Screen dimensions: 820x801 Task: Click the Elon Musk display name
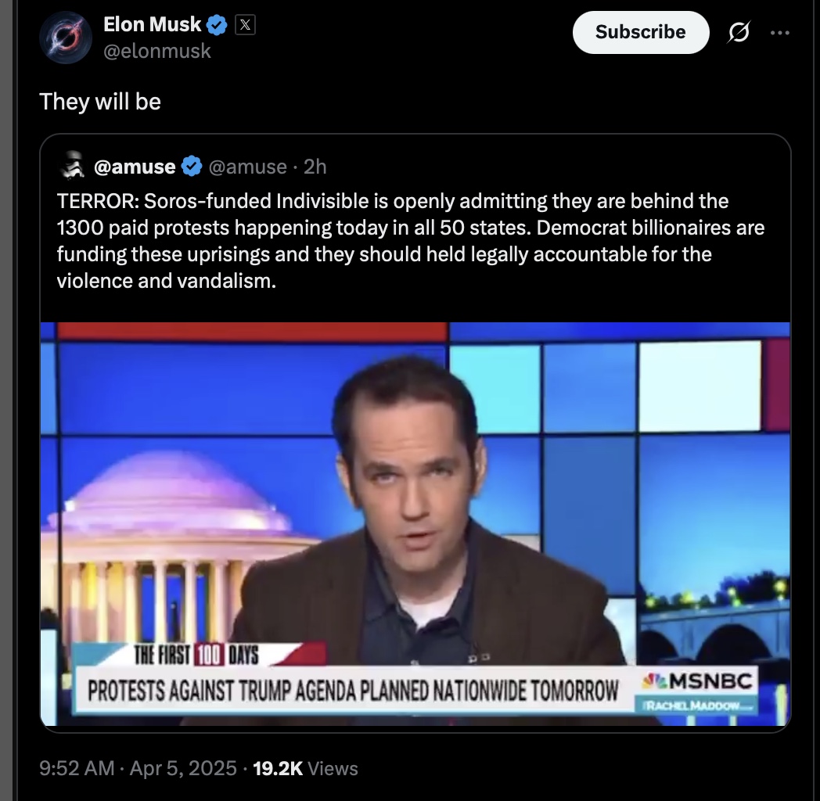tap(152, 24)
